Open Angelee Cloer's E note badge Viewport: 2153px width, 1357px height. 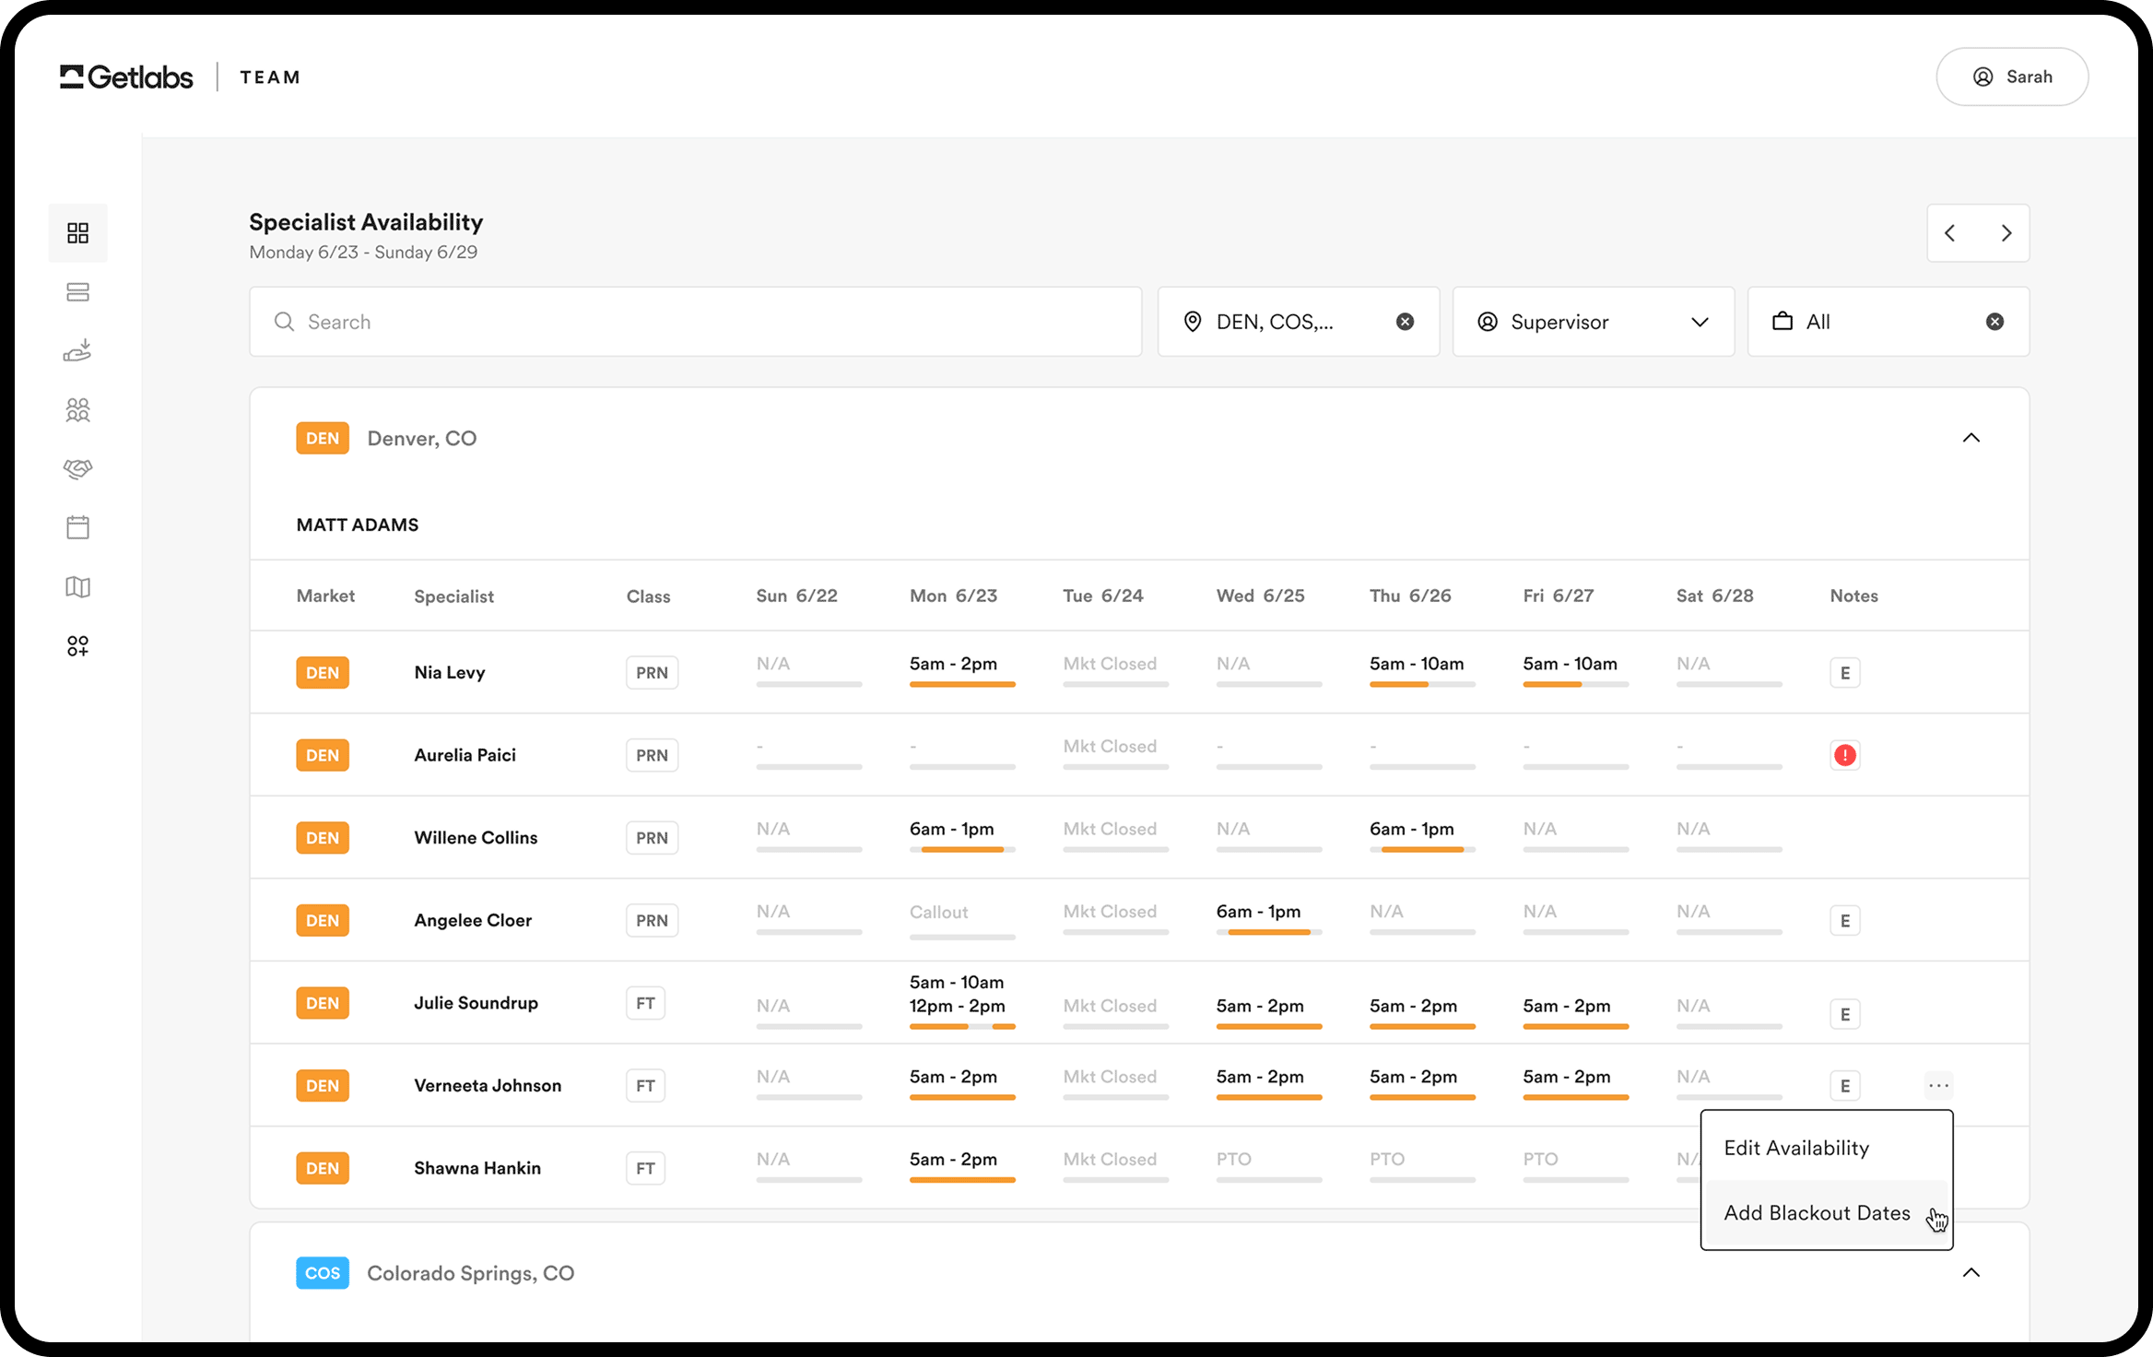(1845, 920)
